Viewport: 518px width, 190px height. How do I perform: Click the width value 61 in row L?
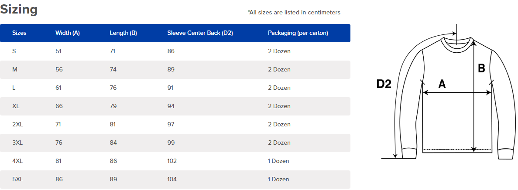pyautogui.click(x=58, y=88)
